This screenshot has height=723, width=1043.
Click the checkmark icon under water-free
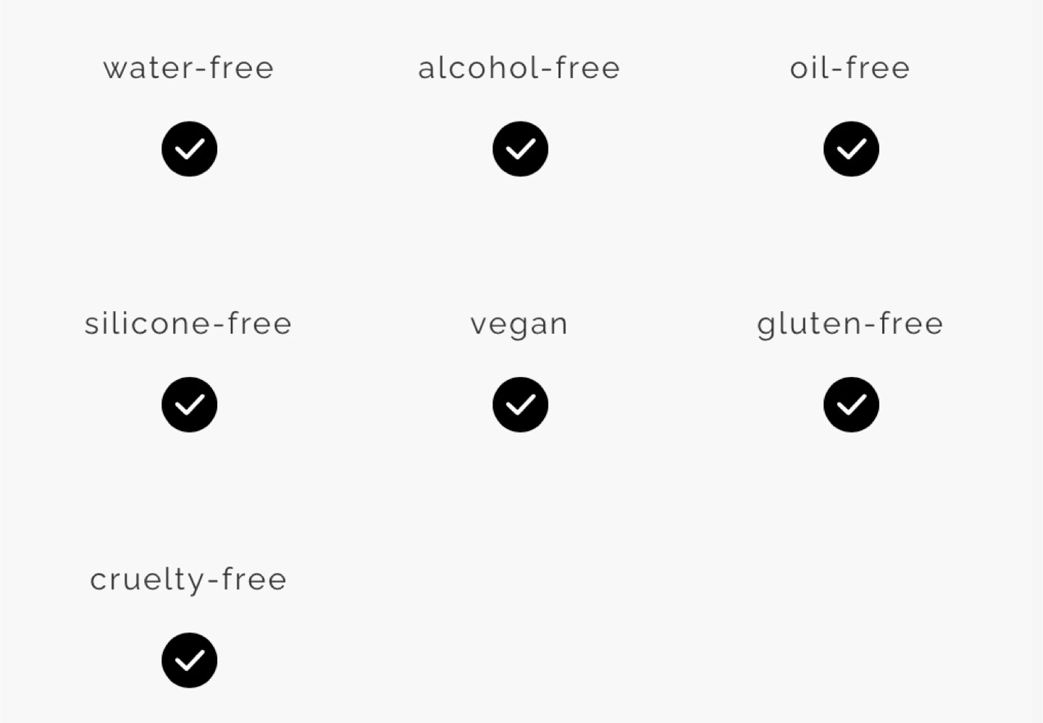pyautogui.click(x=189, y=148)
